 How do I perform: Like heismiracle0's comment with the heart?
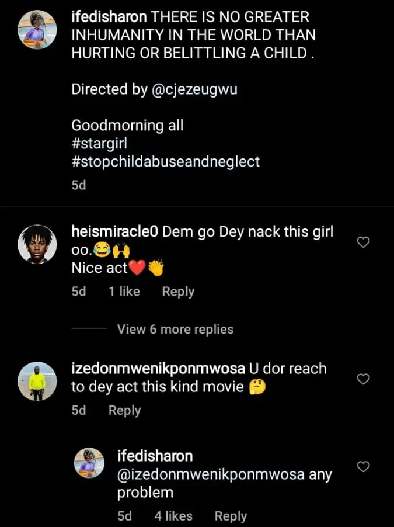click(363, 242)
